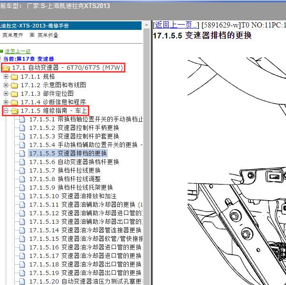Open 17.1.5.19 变速器油冷却器出口管的更换

(x=86, y=273)
